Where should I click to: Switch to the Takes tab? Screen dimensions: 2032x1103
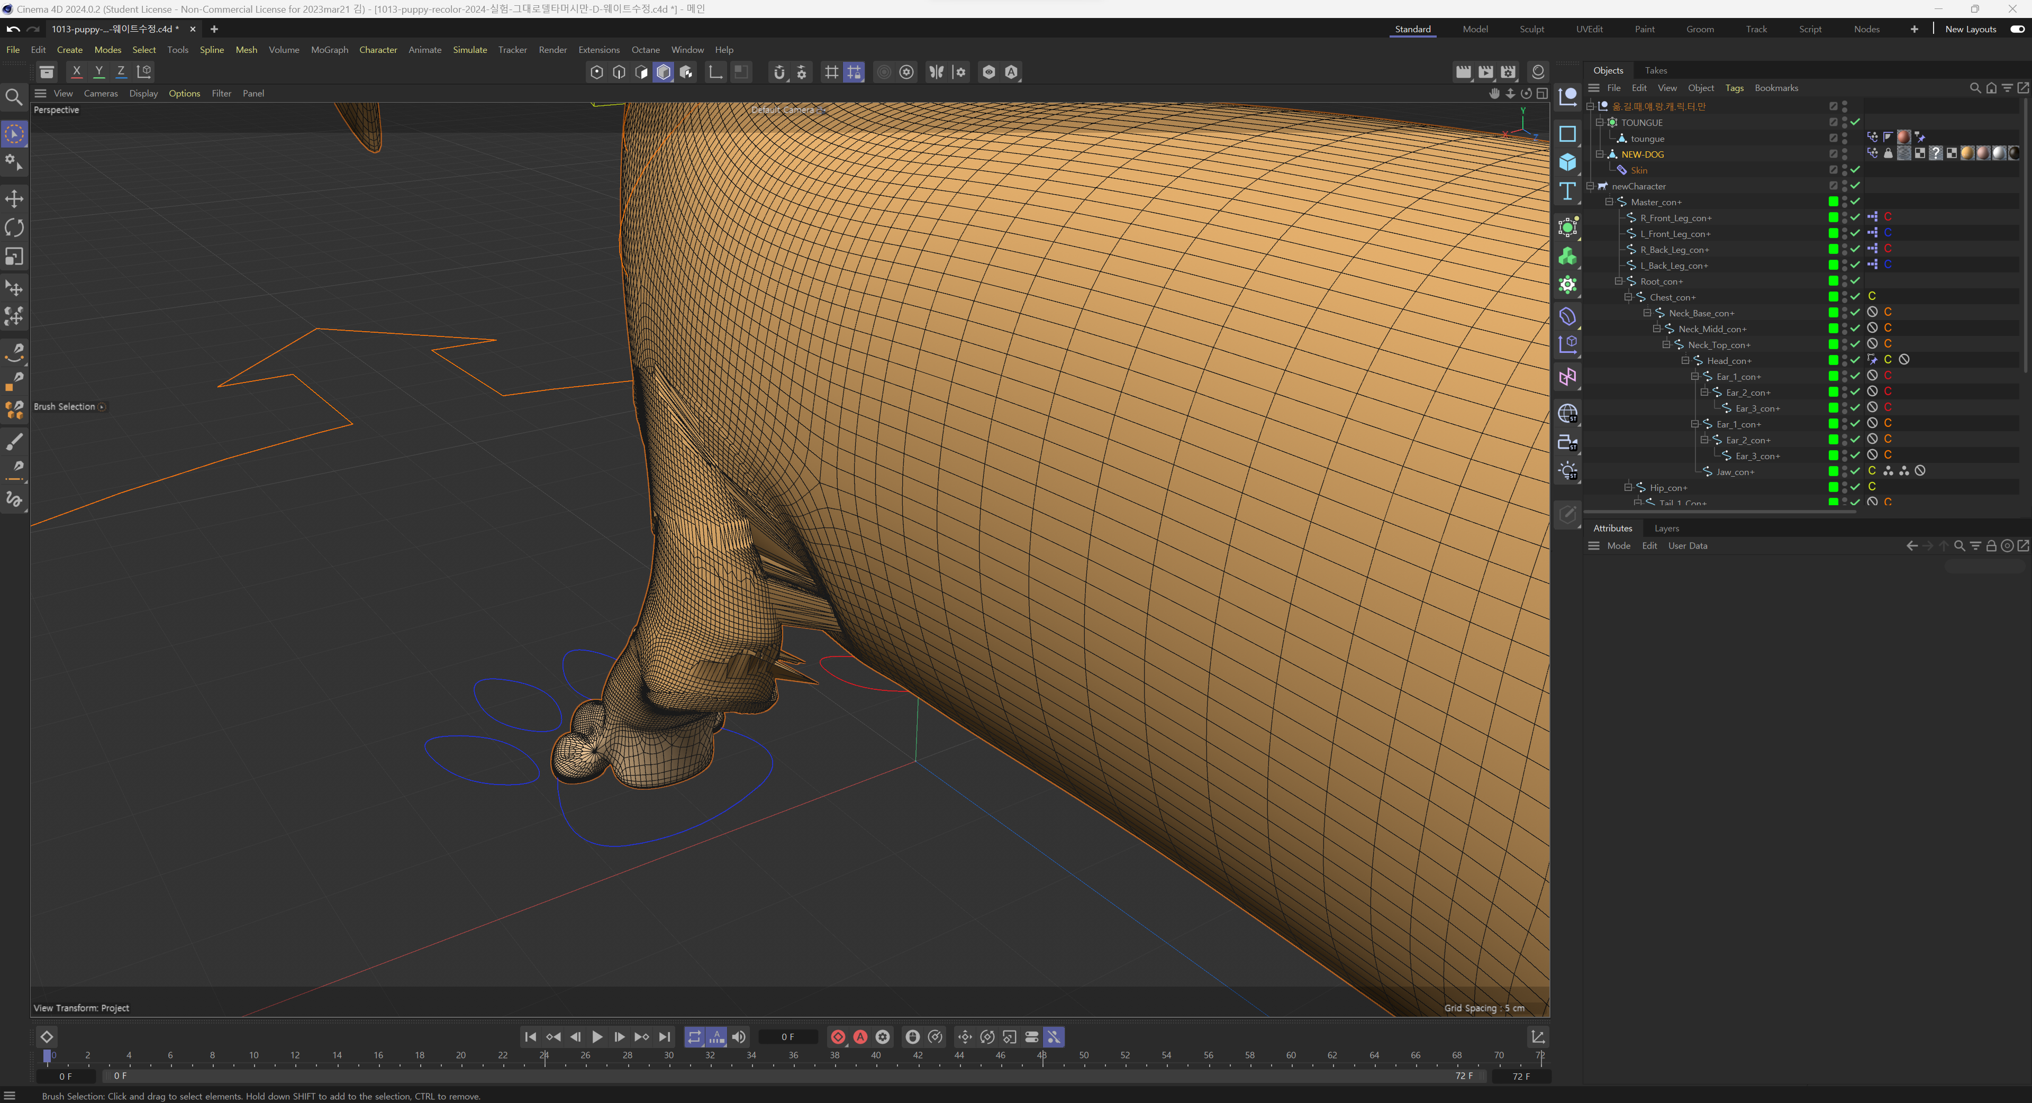pos(1655,70)
